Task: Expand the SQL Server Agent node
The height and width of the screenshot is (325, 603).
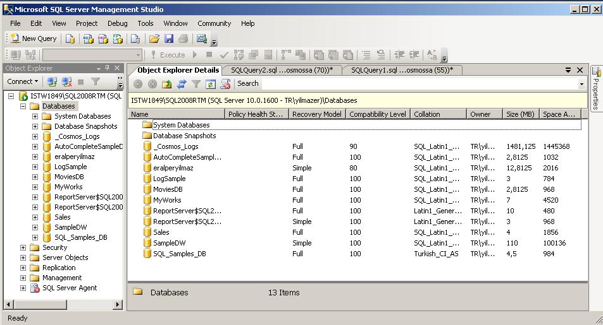Action: (x=23, y=288)
